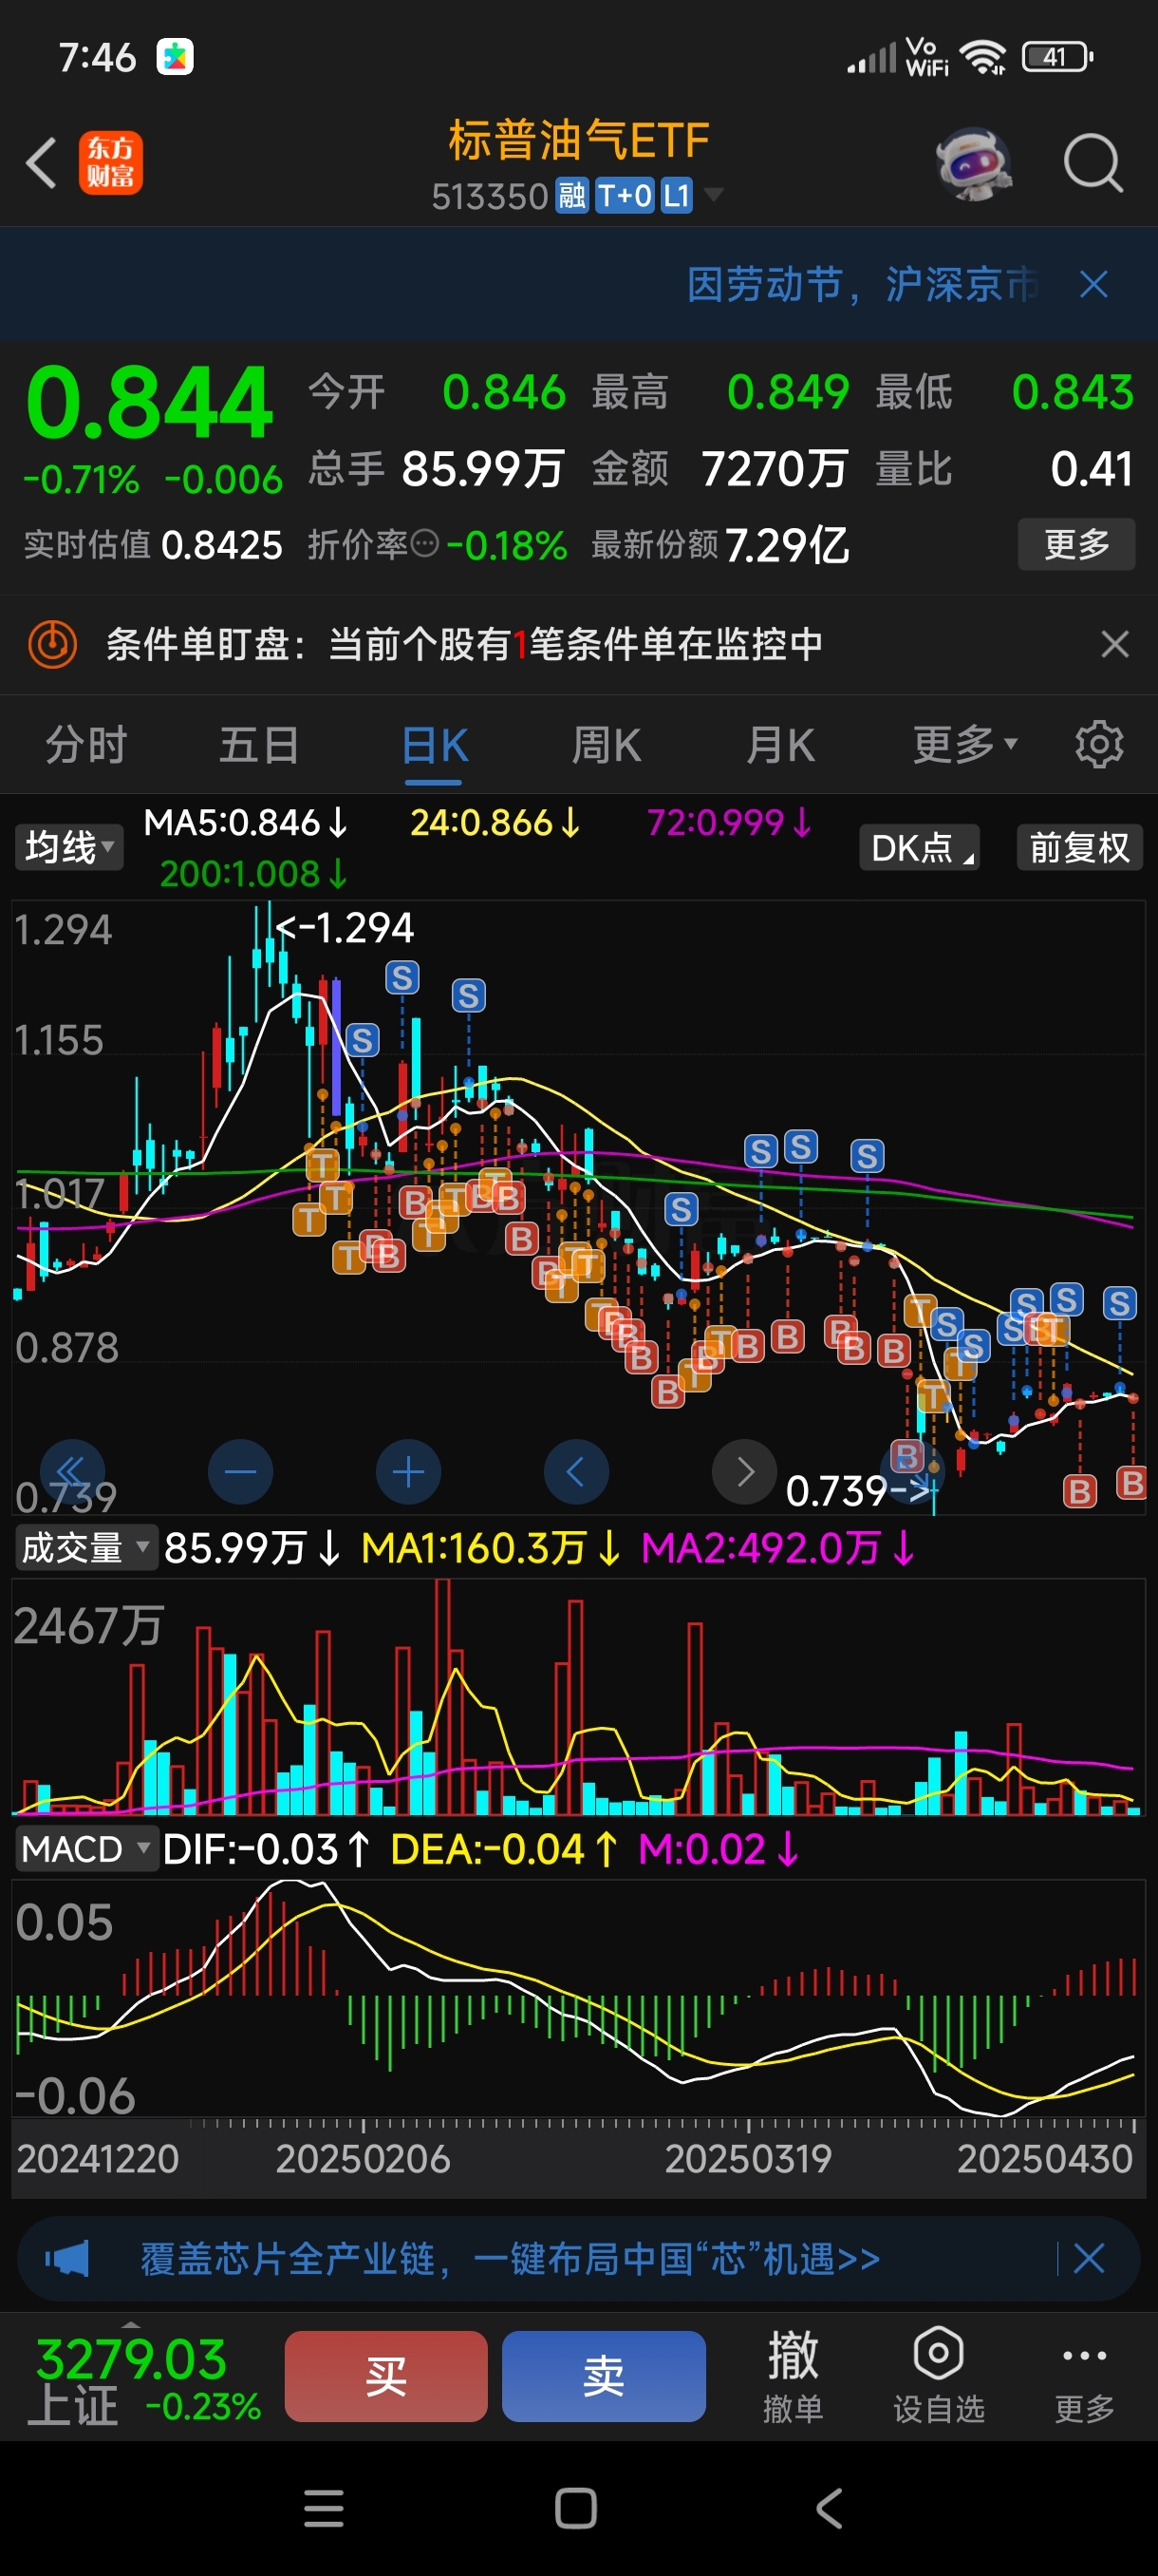Switch to 分时 tab

point(86,745)
